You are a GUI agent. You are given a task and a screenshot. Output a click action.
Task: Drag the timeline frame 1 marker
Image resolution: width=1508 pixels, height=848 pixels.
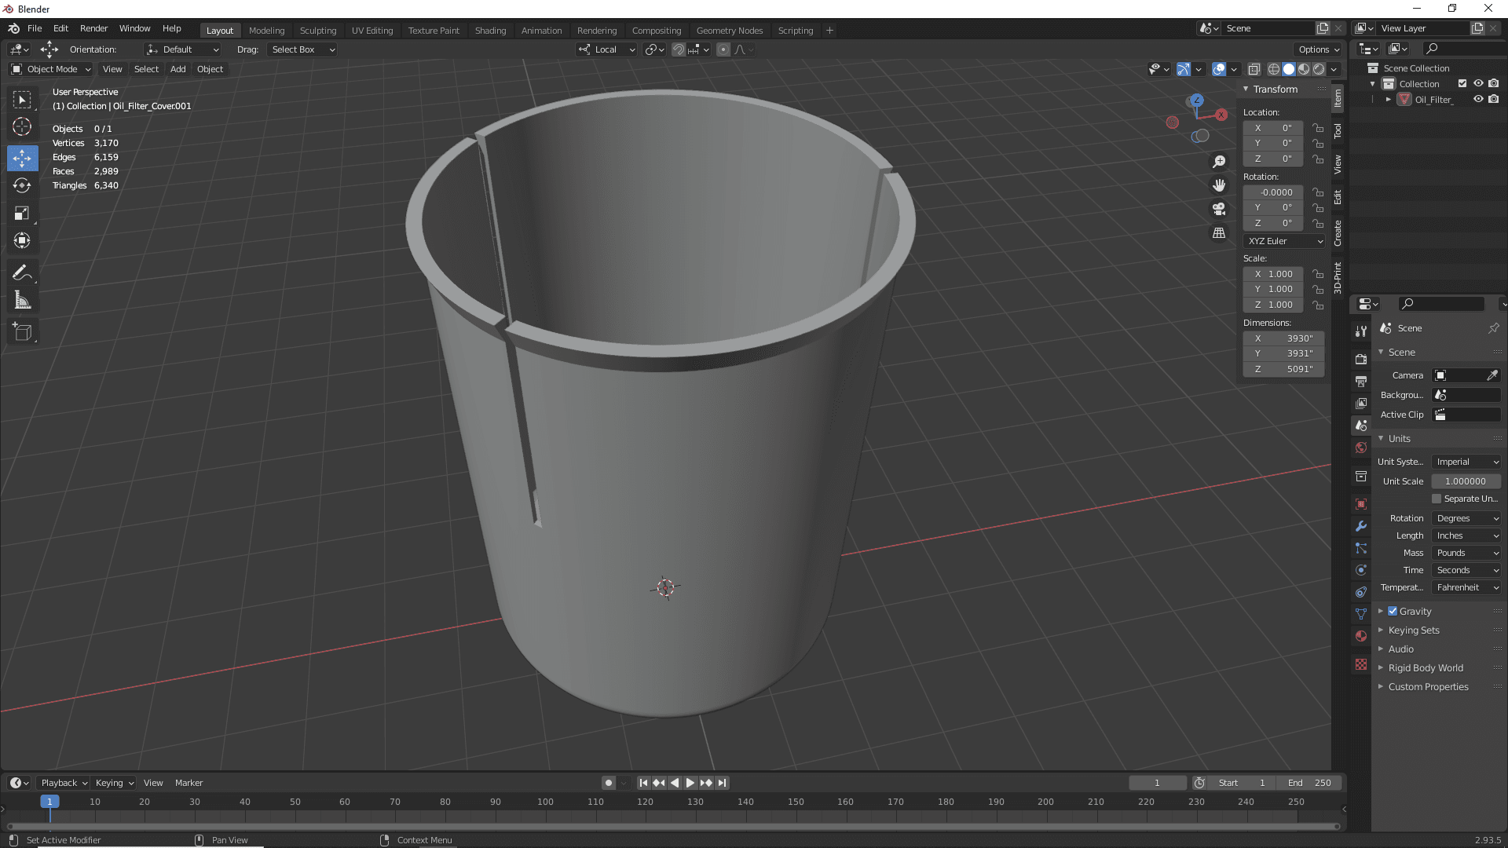tap(49, 802)
